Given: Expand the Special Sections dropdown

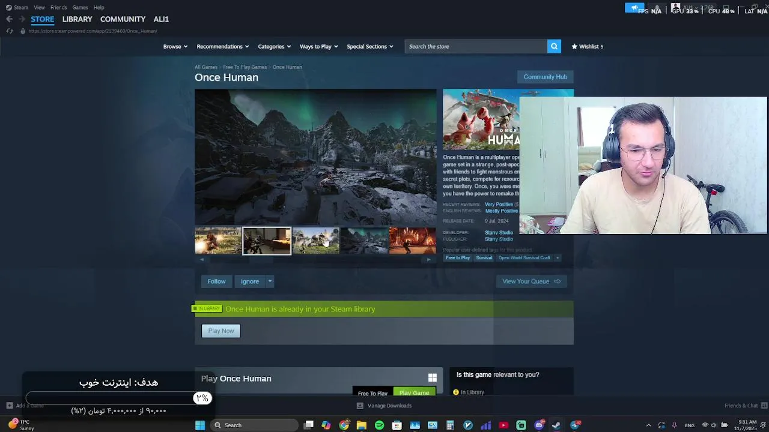Looking at the screenshot, I should click(369, 46).
